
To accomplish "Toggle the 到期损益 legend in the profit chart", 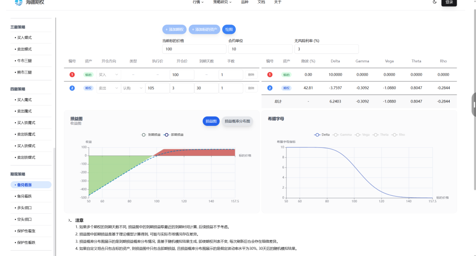I will coord(151,135).
